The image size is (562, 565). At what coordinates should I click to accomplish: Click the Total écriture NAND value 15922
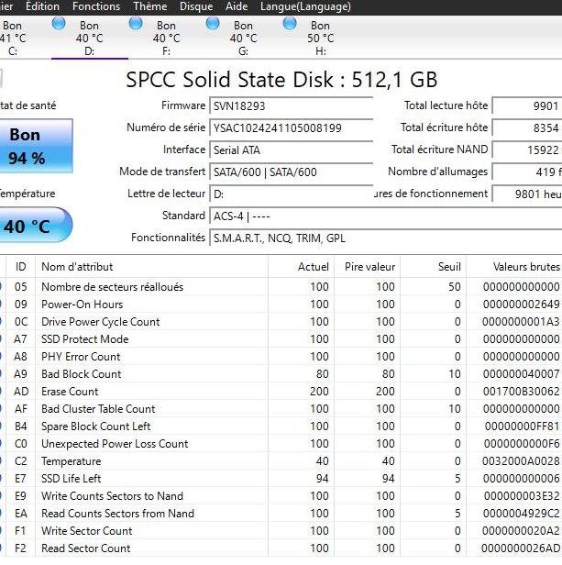click(527, 150)
